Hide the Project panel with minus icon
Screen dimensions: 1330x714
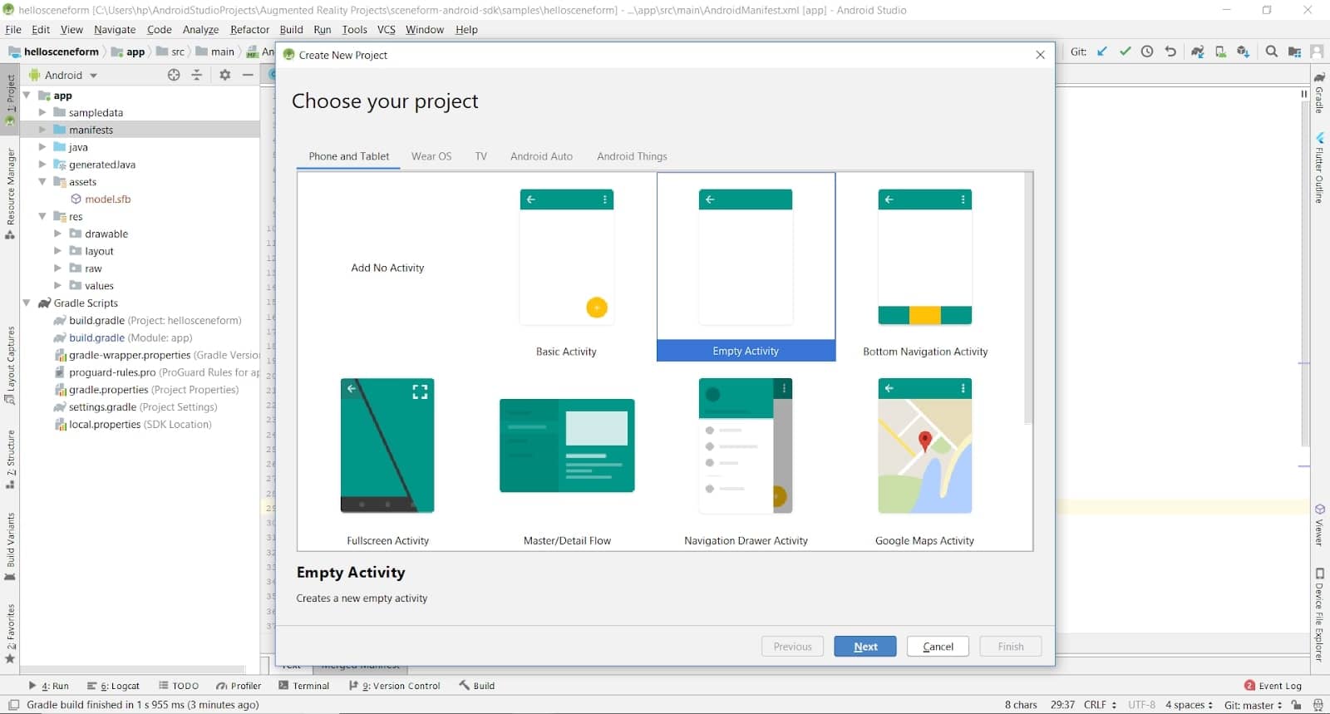pos(248,75)
